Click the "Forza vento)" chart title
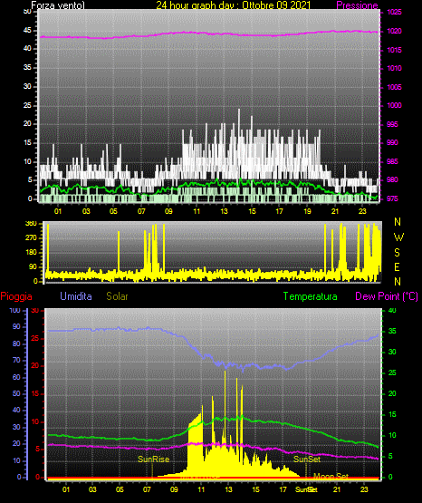 58,5
